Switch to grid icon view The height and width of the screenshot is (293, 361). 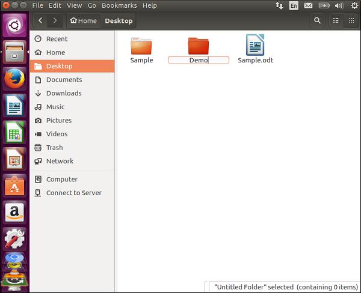tap(351, 20)
